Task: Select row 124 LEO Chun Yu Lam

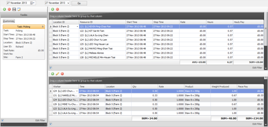Action: coord(156,40)
